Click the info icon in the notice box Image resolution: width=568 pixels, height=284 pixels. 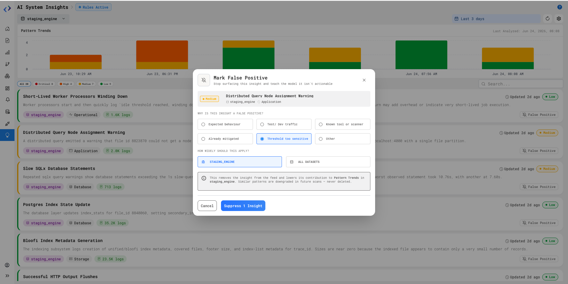click(x=204, y=178)
